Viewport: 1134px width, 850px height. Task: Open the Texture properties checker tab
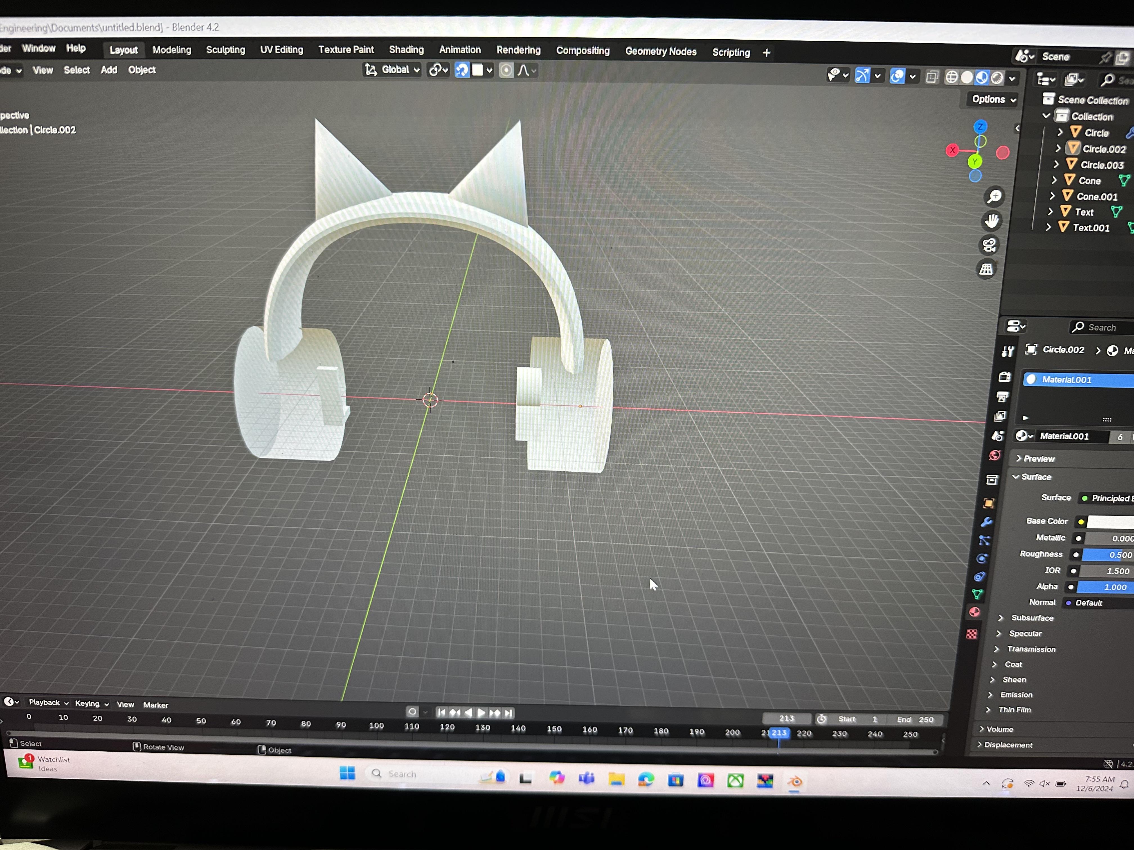tap(971, 634)
